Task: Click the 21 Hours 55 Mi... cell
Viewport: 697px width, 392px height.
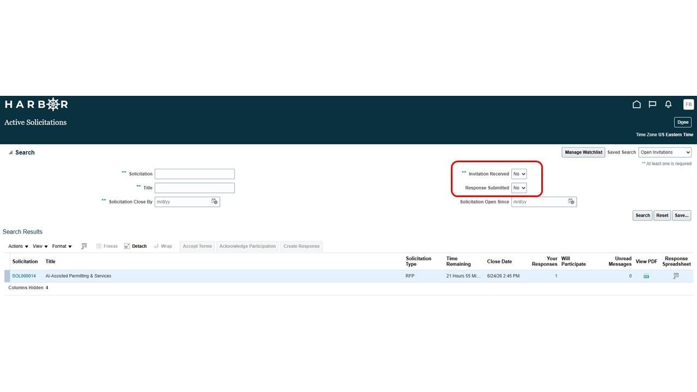Action: (463, 276)
